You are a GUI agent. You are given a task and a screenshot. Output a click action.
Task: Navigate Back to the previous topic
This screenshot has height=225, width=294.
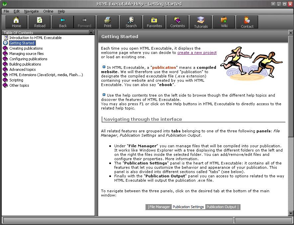(x=63, y=22)
